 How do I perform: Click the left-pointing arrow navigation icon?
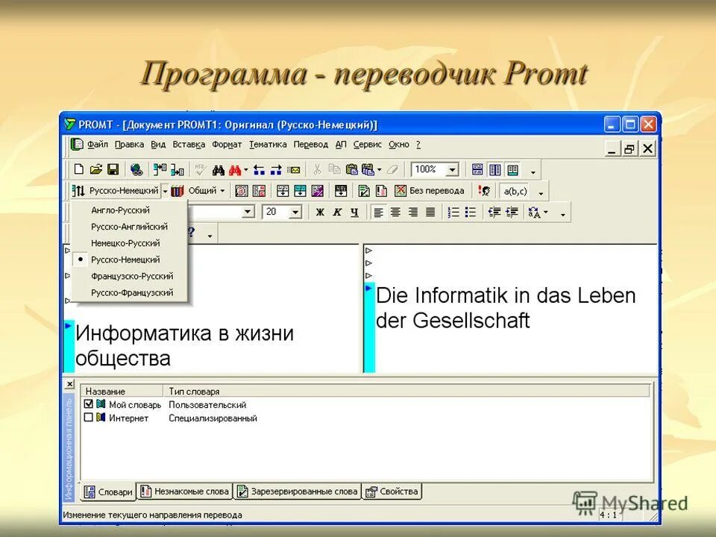[259, 170]
